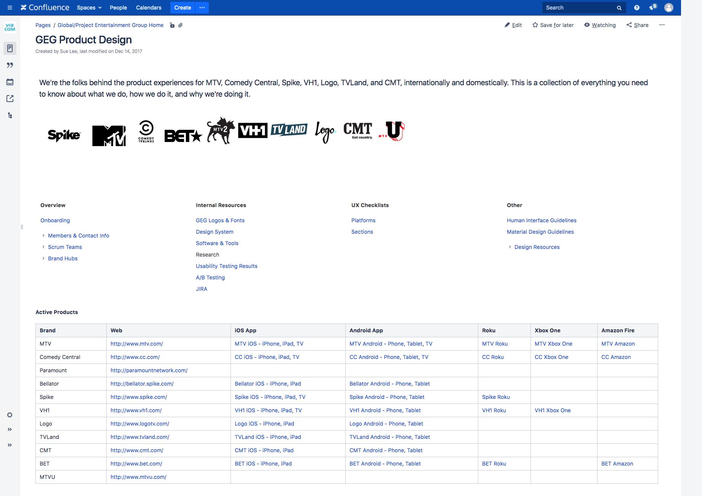This screenshot has width=702, height=496.
Task: Click the space shortcuts external-link icon
Action: click(10, 99)
